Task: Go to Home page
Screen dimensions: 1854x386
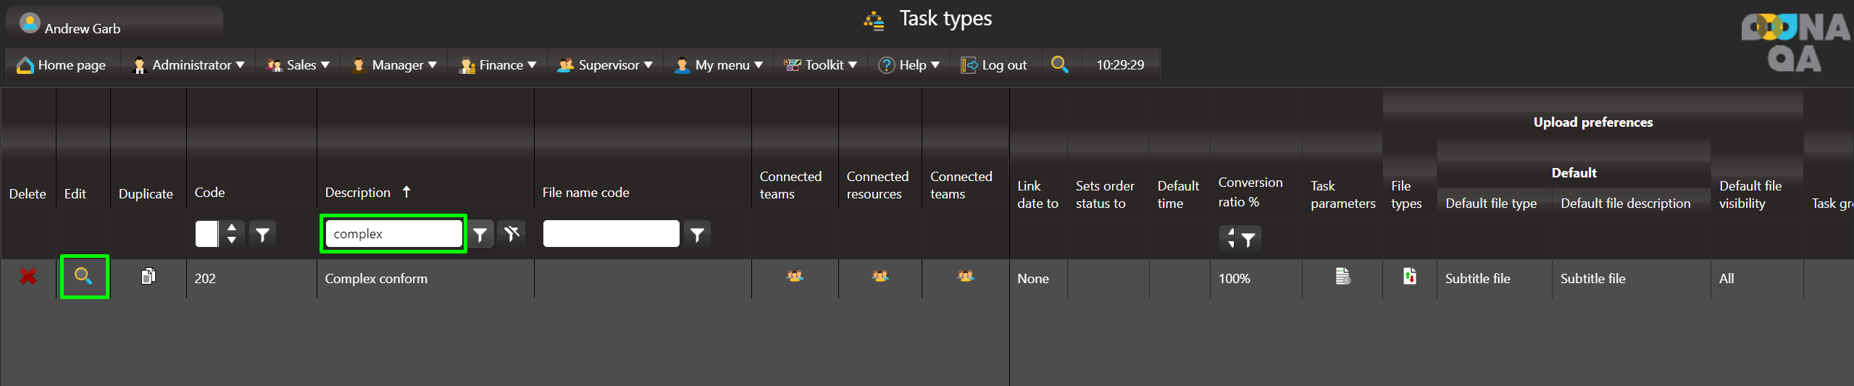Action: 62,65
